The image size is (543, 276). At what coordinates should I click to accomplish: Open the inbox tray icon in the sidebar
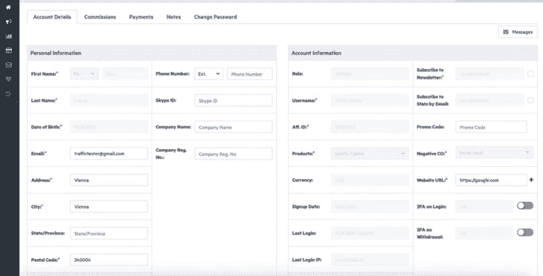8,65
